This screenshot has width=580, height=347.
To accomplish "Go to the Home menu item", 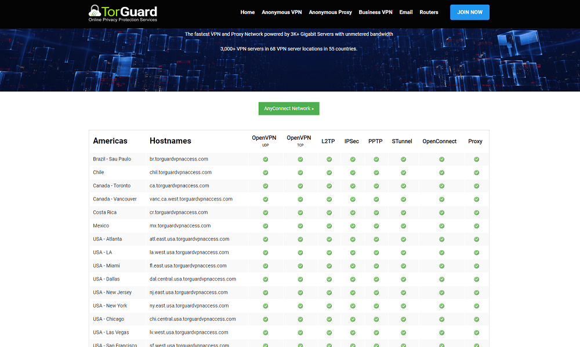I will pyautogui.click(x=248, y=12).
